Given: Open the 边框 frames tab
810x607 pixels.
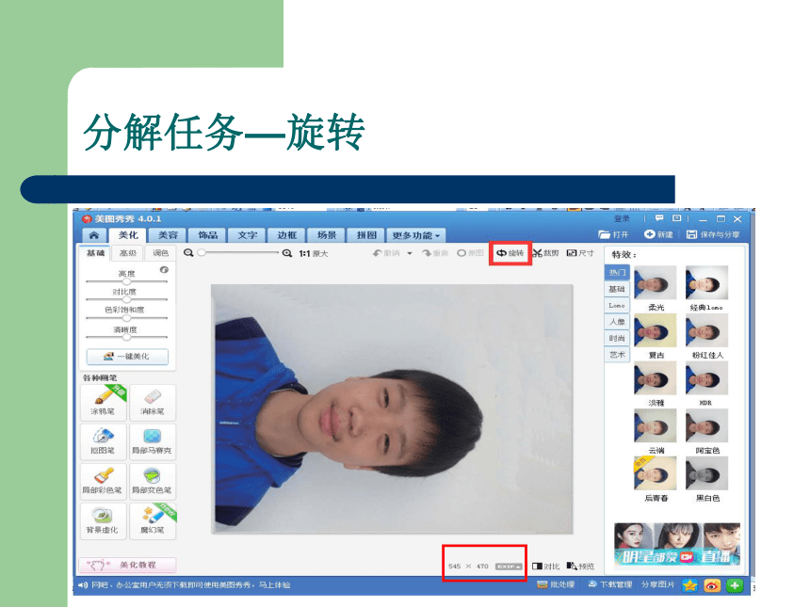Looking at the screenshot, I should [287, 235].
